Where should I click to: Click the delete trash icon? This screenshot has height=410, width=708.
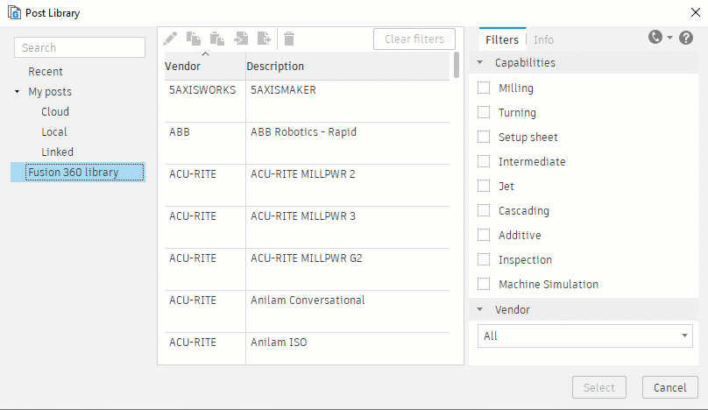click(x=289, y=39)
